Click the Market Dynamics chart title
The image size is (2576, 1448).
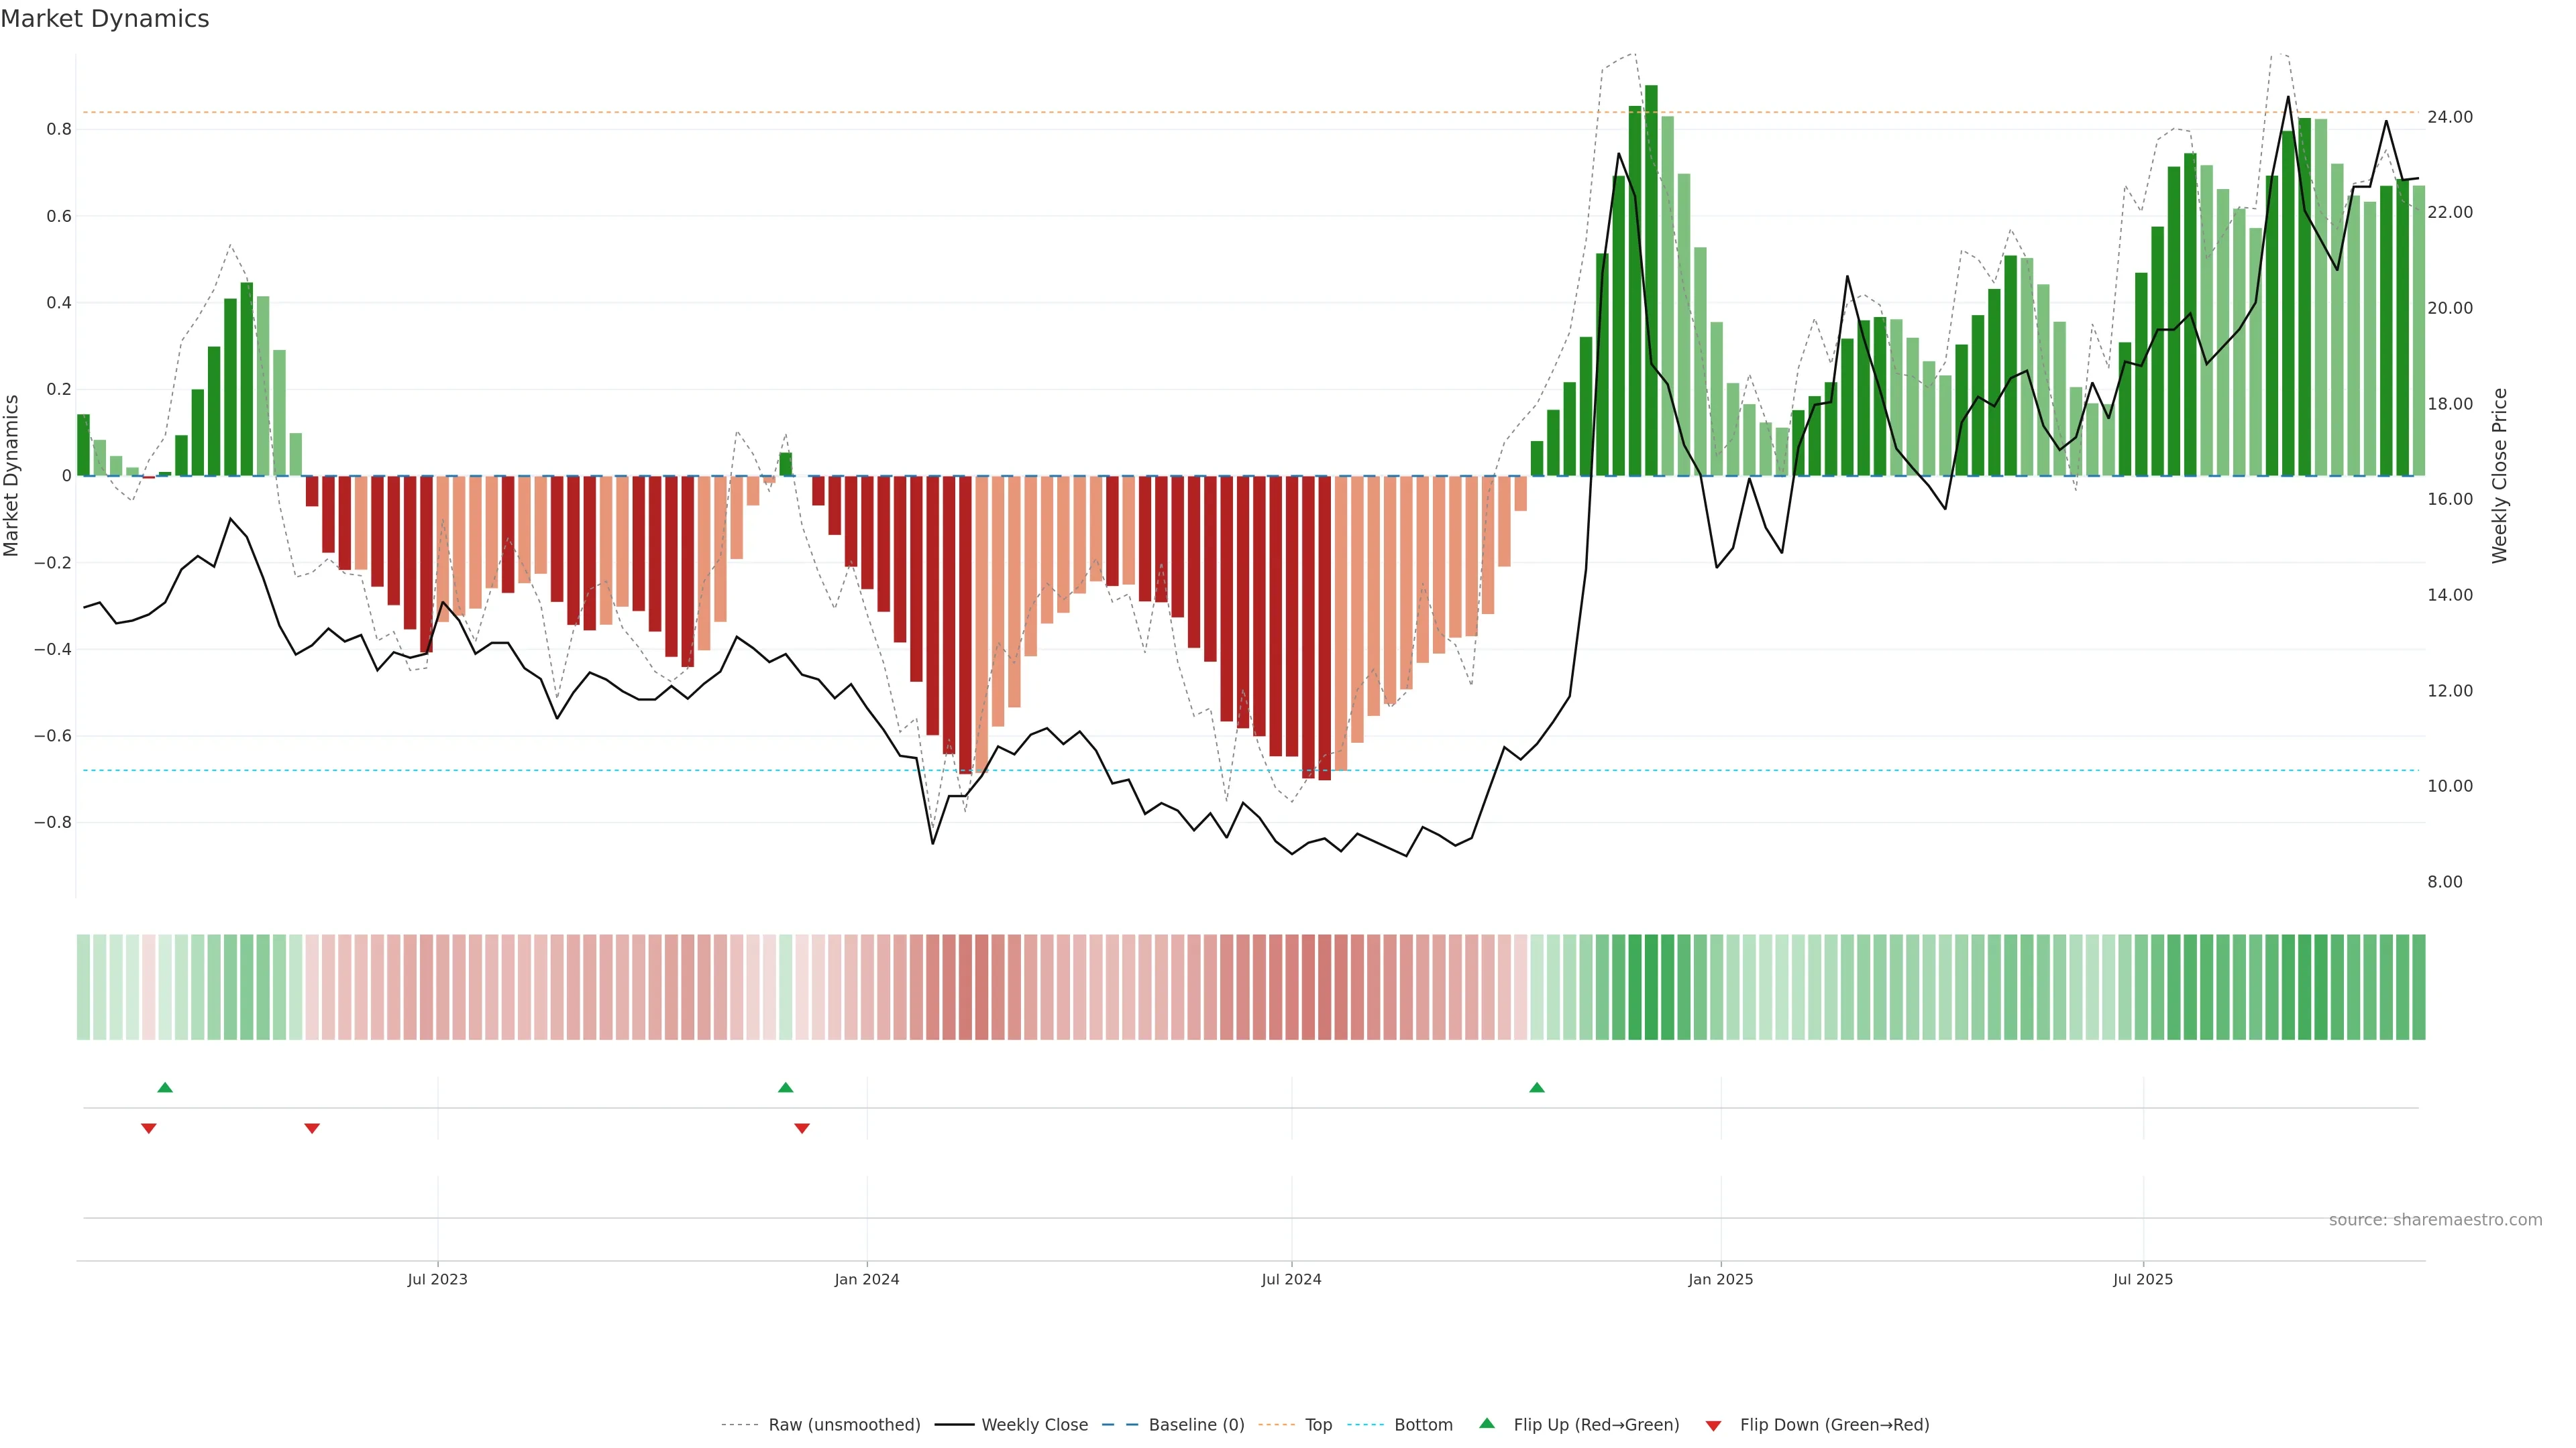coord(105,19)
